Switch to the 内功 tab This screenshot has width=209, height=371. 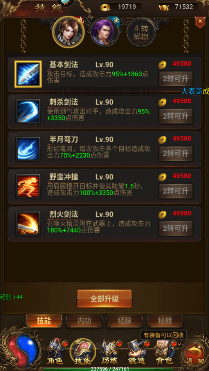tap(85, 321)
